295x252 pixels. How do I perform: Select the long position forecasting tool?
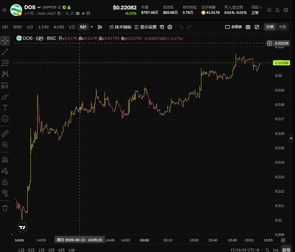[x=5, y=85]
